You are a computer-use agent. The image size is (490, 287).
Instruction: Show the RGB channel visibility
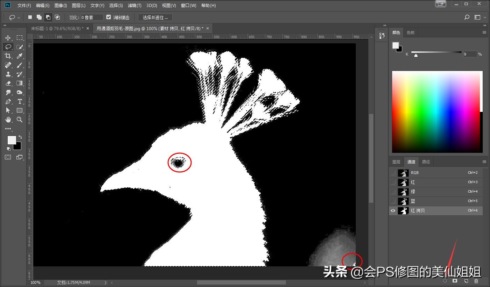pos(393,173)
